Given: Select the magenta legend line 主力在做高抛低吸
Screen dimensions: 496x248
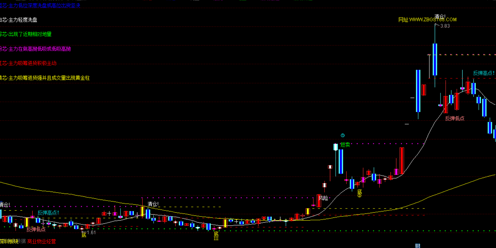Looking at the screenshot, I should coord(35,49).
